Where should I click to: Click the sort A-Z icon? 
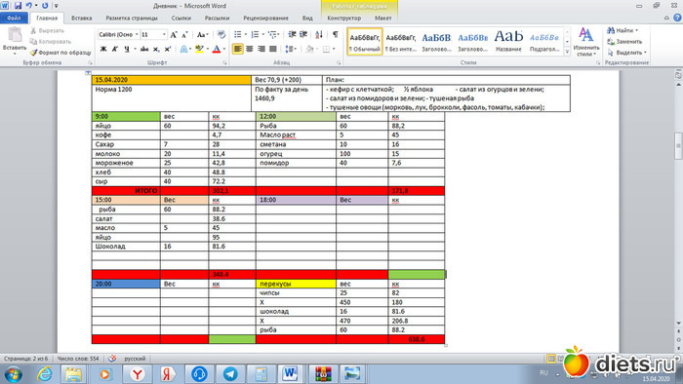pos(319,34)
